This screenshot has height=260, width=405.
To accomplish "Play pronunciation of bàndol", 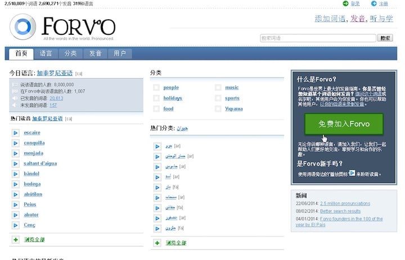I will coord(16,174).
